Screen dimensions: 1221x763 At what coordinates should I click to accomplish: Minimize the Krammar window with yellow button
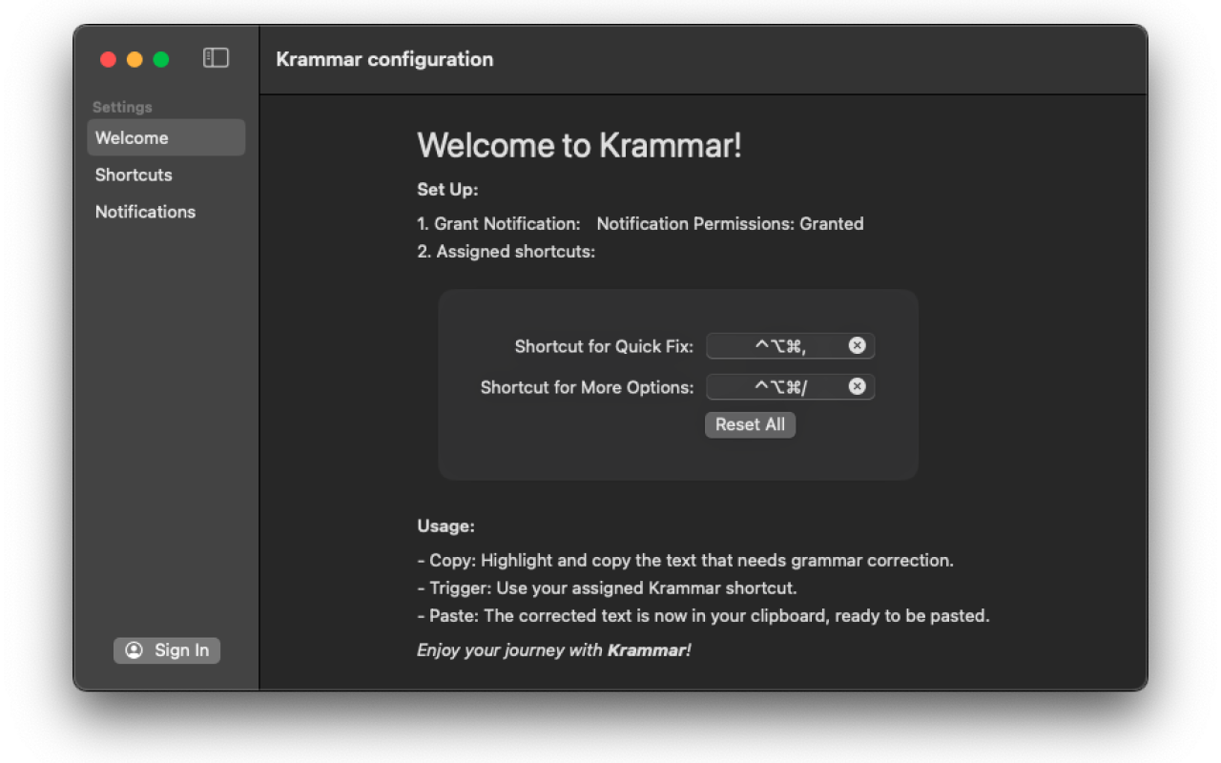pos(135,59)
